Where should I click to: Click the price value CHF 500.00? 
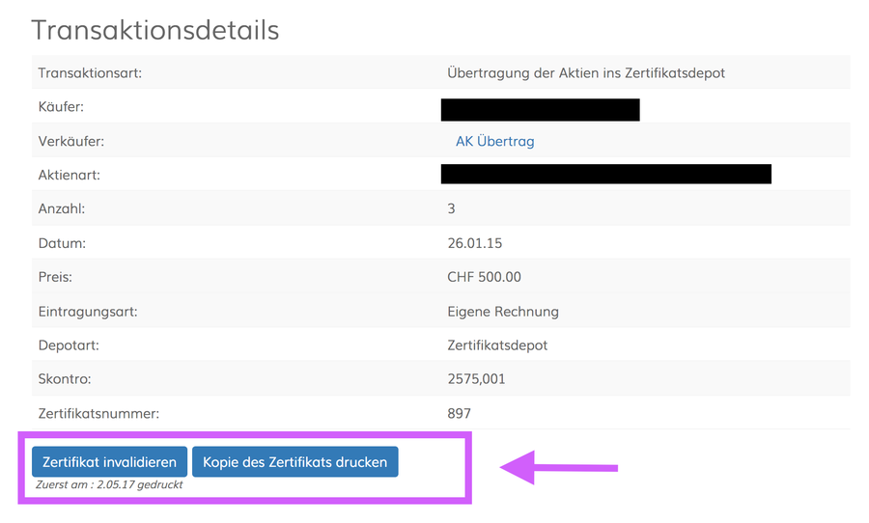(484, 277)
